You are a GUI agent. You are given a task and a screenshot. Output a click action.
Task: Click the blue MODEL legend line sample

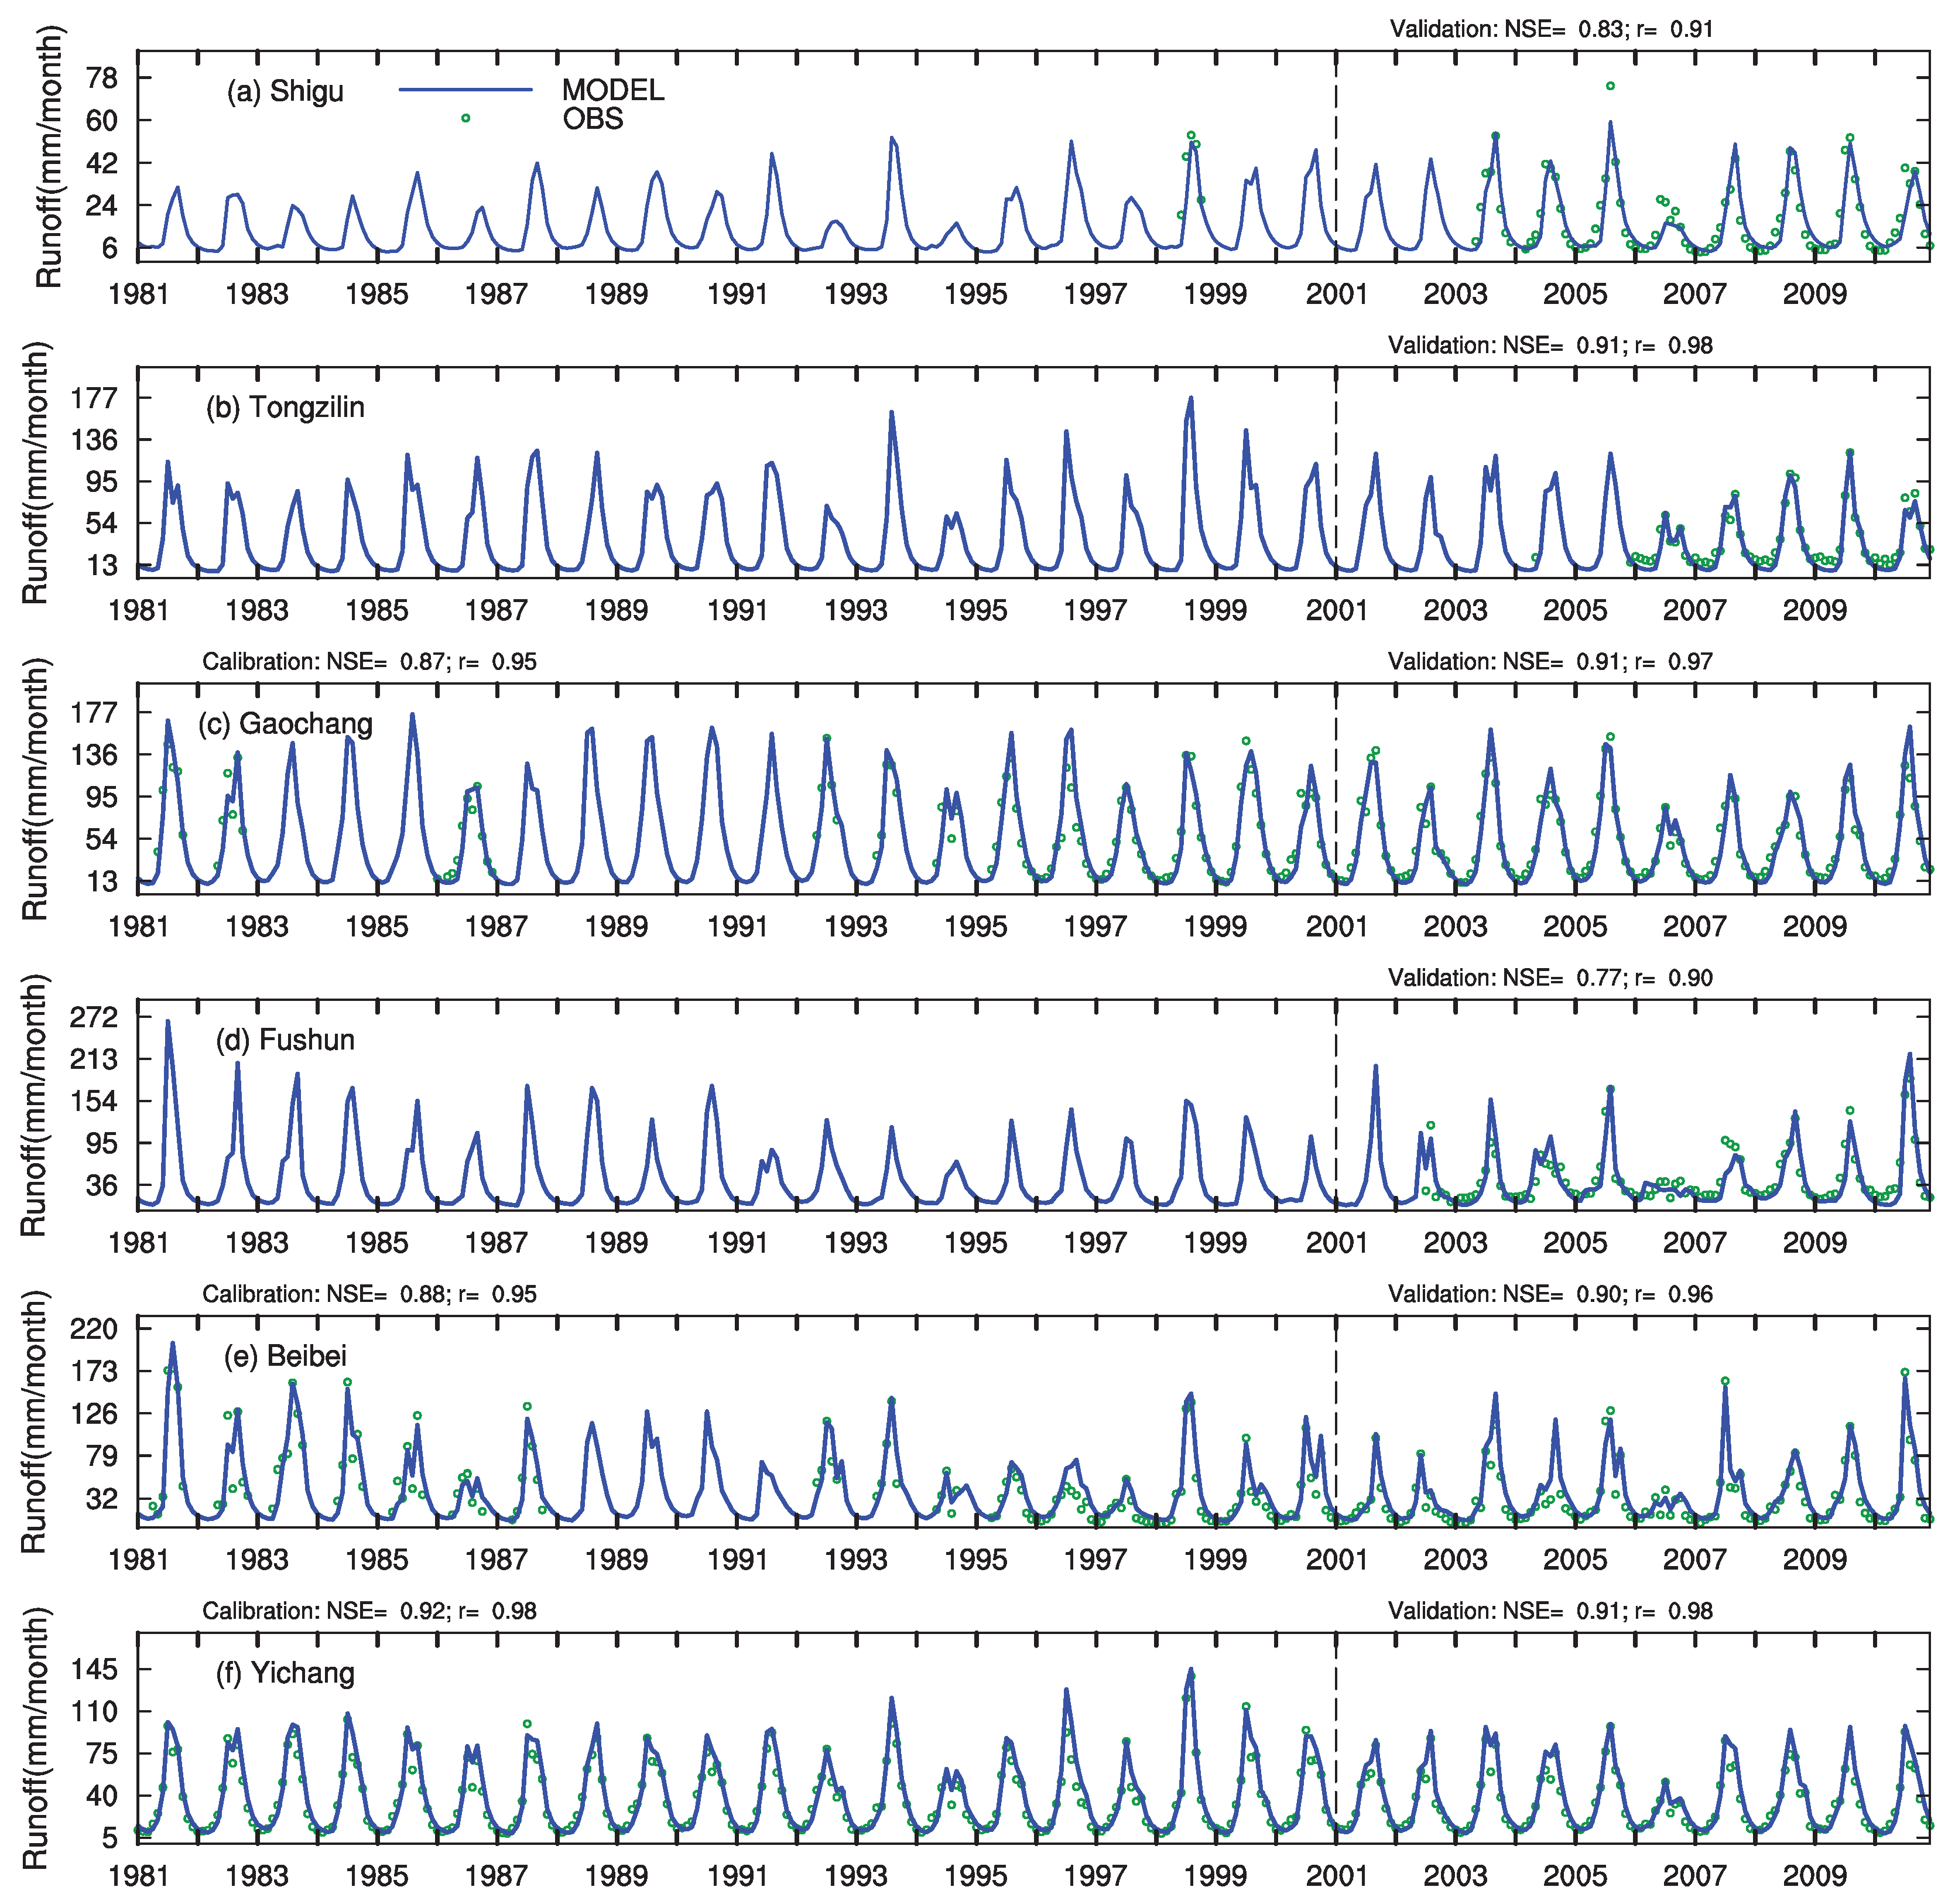(465, 90)
